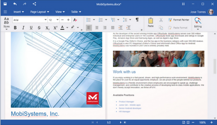Viewport: 217px width, 125px height.
Task: Insert a bulleted list
Action: 89,20
